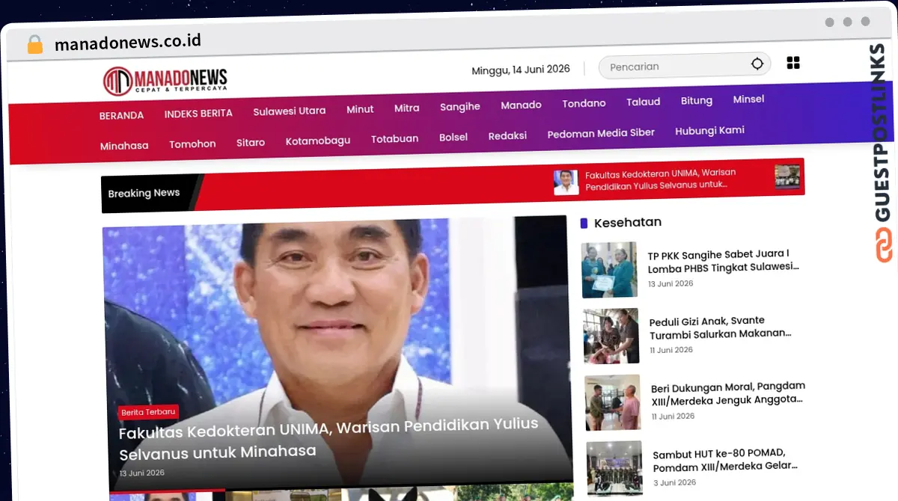Open Beri Dukungan Moral, Pangdam article
The height and width of the screenshot is (501, 898).
coord(728,393)
